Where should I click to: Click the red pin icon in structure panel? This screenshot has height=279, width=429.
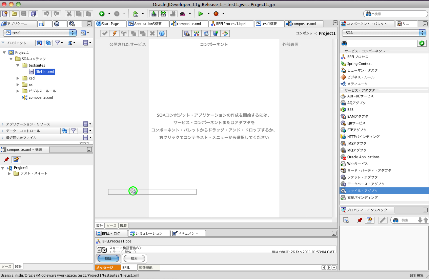coord(6,160)
